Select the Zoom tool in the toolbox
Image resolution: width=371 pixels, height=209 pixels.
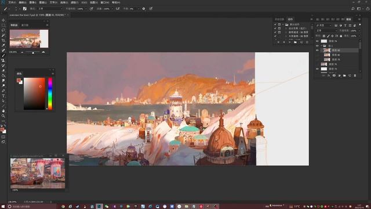3,116
